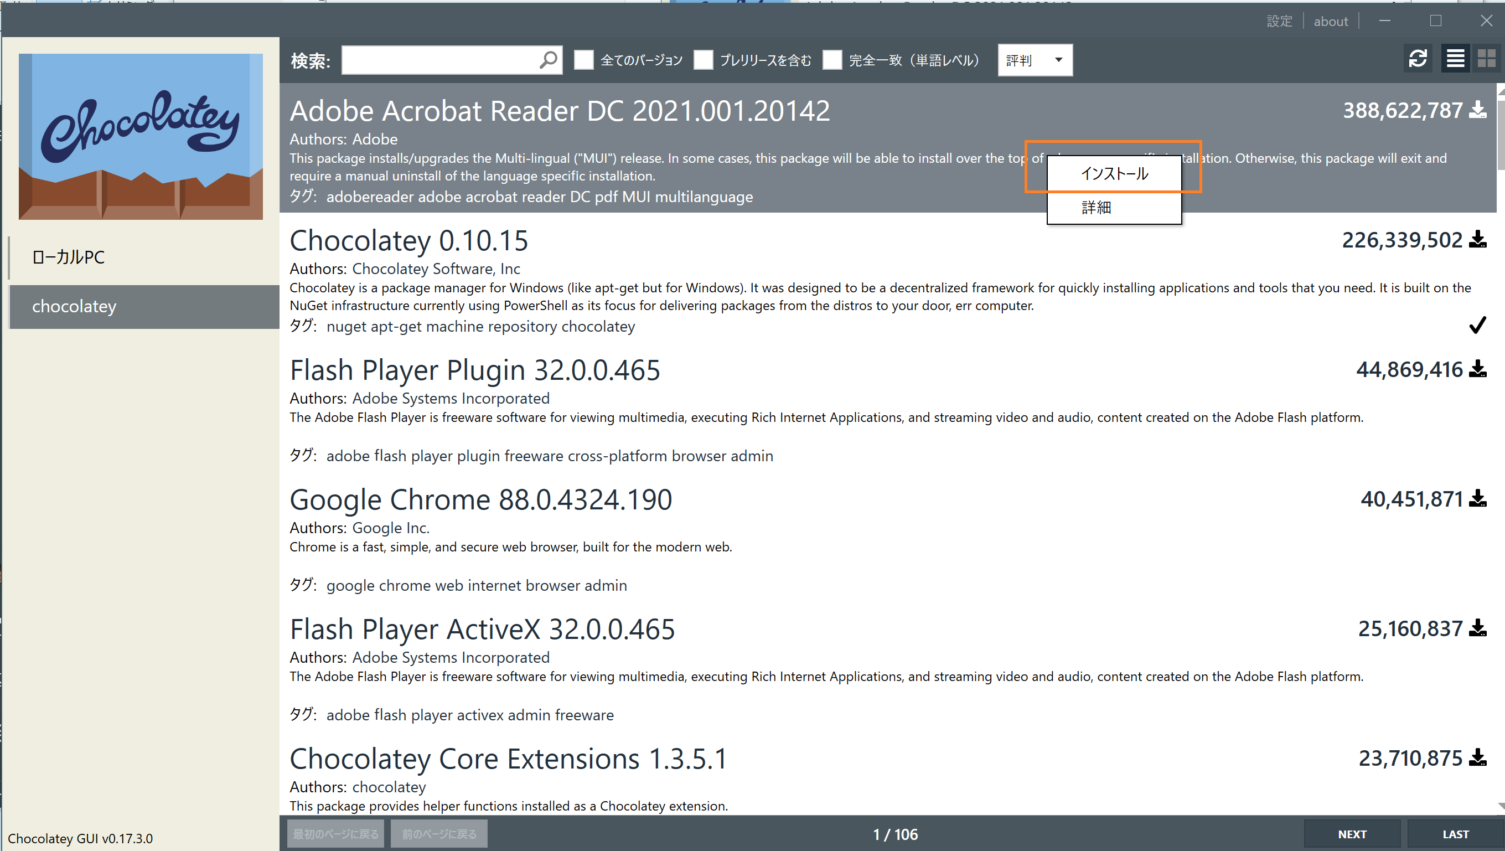1505x851 pixels.
Task: Go to NEXT page
Action: click(x=1352, y=834)
